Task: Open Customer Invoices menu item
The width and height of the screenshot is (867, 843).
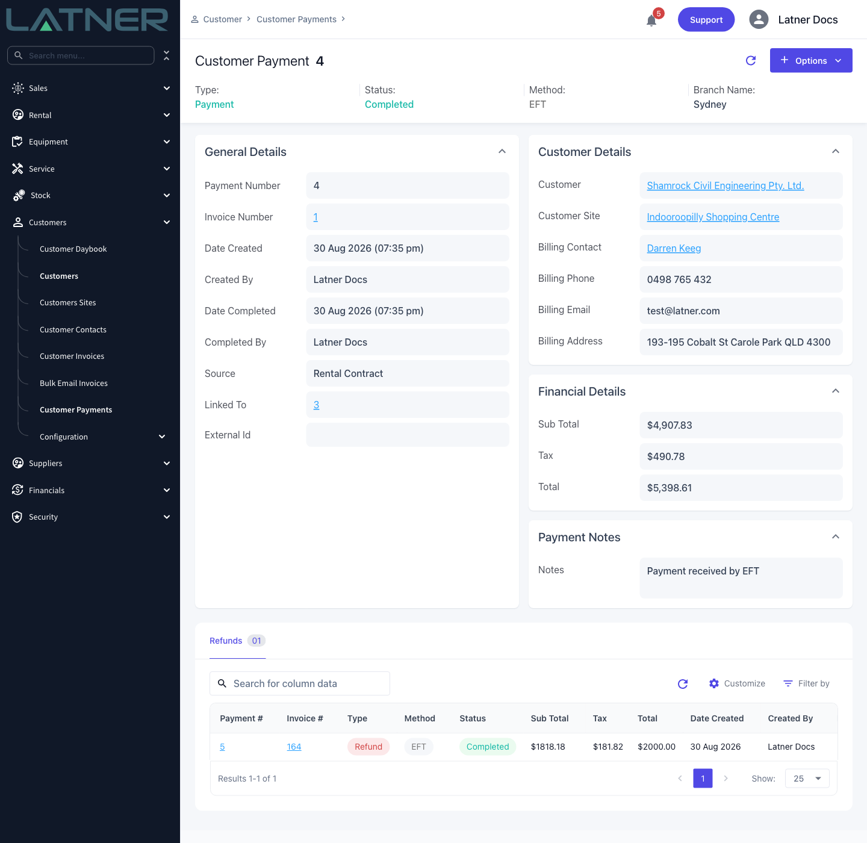Action: [72, 356]
